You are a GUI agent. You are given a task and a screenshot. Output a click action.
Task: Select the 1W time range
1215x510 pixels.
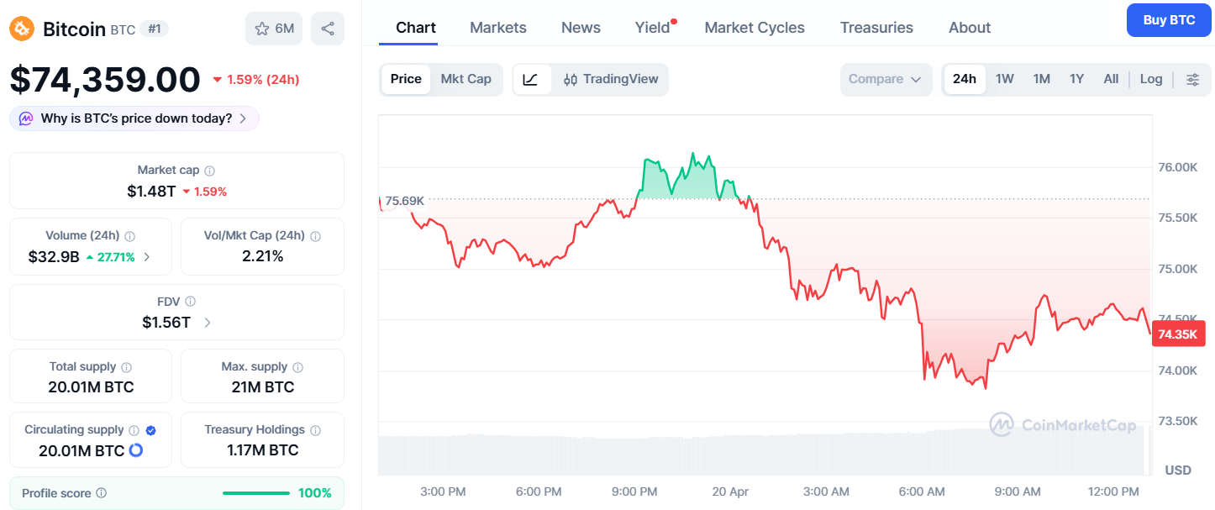click(x=1005, y=79)
